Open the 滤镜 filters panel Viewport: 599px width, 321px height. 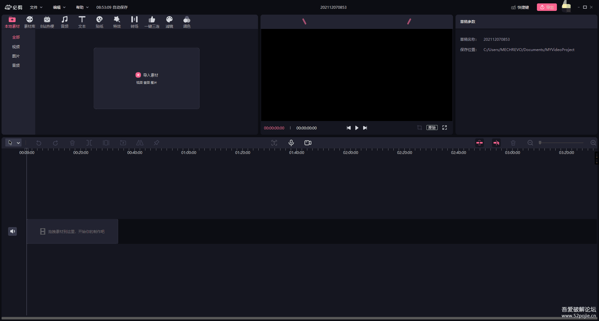[169, 22]
